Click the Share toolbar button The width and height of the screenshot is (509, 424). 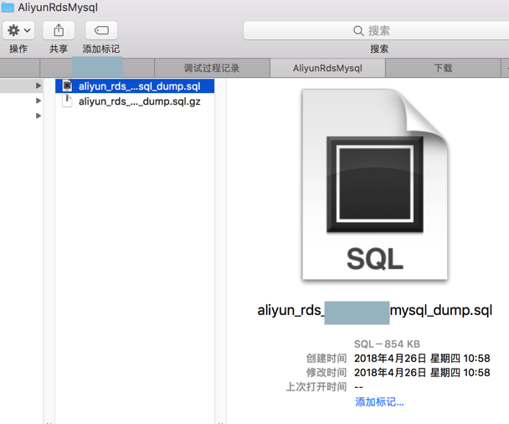pyautogui.click(x=59, y=30)
